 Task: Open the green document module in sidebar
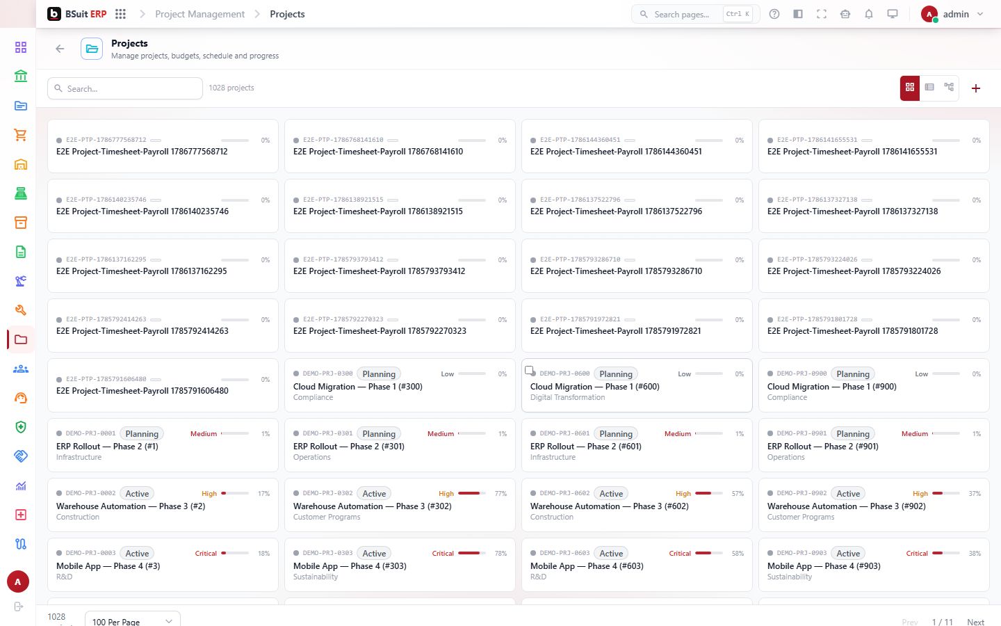pos(21,252)
